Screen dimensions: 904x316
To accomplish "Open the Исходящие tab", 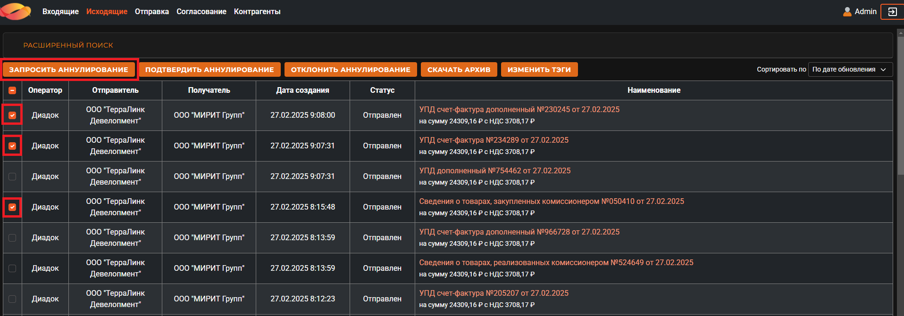I will [x=107, y=11].
